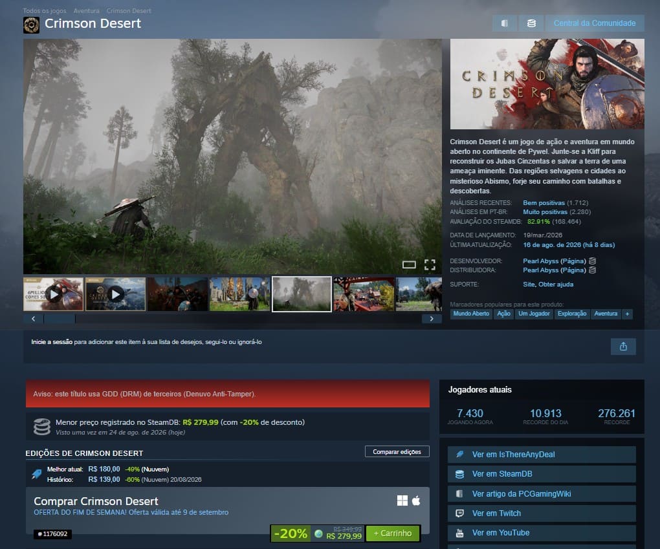Open distributor Pearl Abyss link
This screenshot has height=549, width=660.
point(540,270)
